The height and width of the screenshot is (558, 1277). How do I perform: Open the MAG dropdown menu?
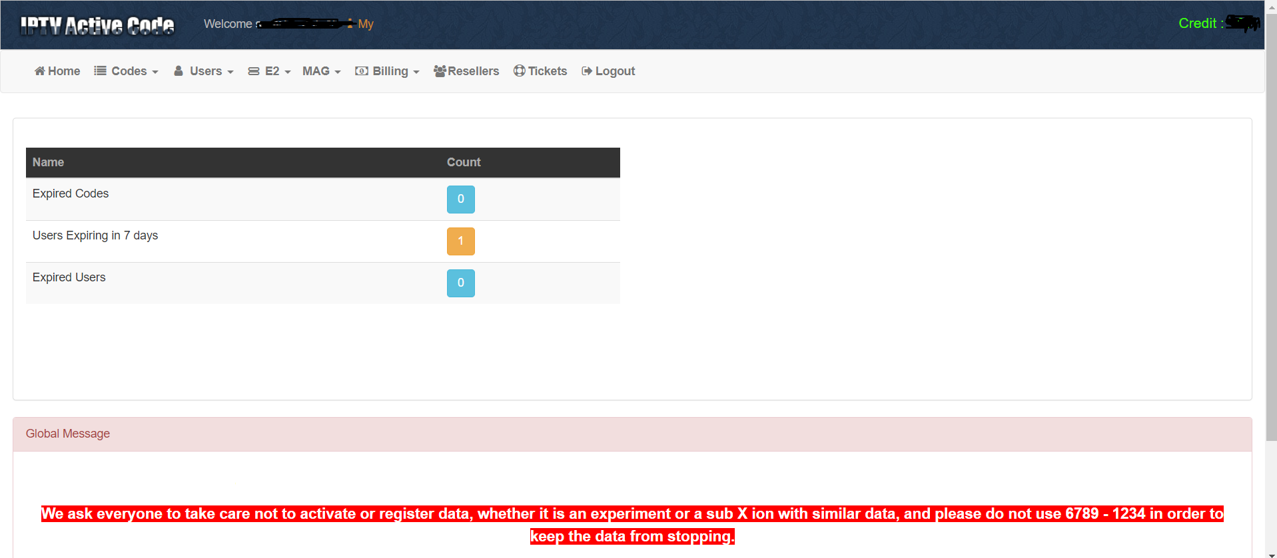(x=321, y=71)
